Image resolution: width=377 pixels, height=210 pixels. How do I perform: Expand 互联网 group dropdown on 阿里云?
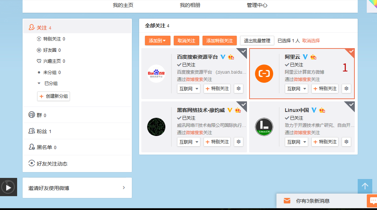click(x=296, y=89)
